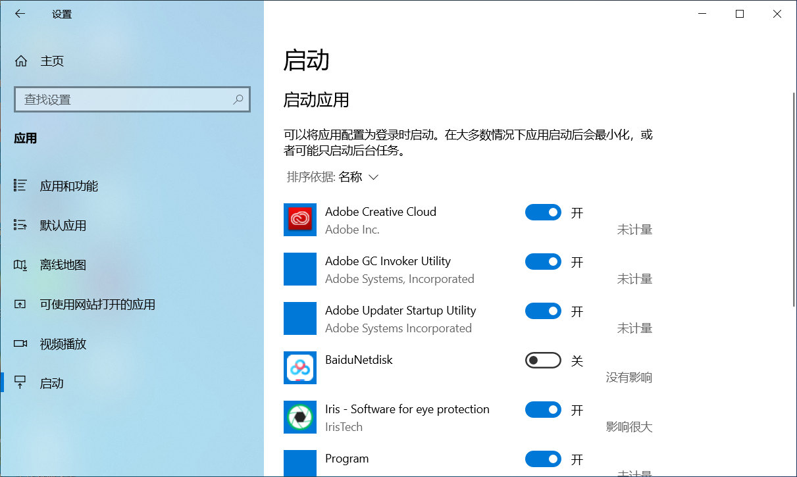Click the search magnifier icon
Image resolution: width=797 pixels, height=477 pixels.
point(238,99)
